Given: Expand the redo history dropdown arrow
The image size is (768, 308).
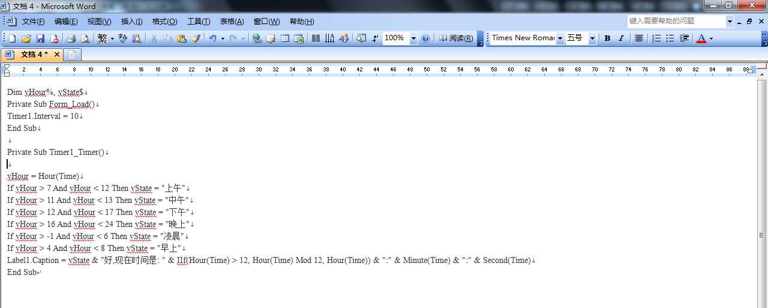Looking at the screenshot, I should point(243,38).
